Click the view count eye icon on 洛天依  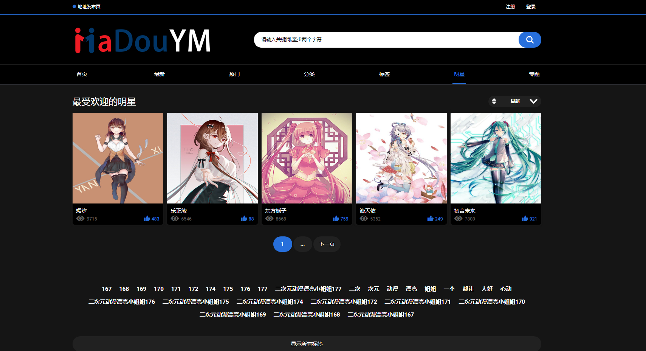(x=363, y=219)
